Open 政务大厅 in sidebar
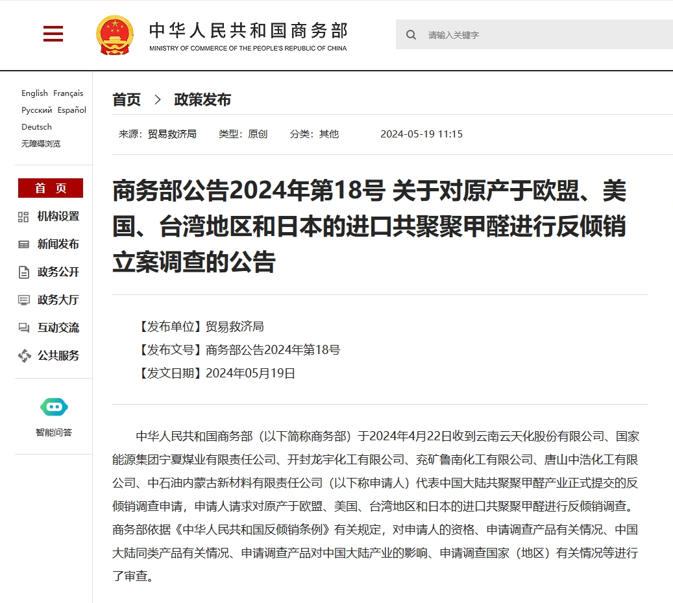Viewport: 673px width, 603px height. pos(58,300)
